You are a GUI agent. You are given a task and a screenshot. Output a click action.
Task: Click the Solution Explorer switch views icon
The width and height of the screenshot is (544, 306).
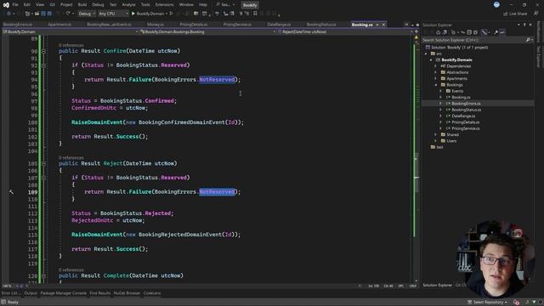pos(445,32)
